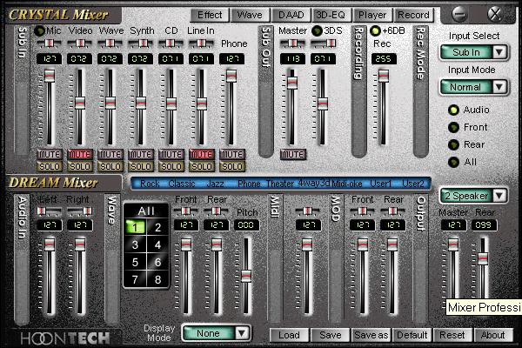Mute the Phone channel
The width and height of the screenshot is (522, 348).
pyautogui.click(x=232, y=155)
